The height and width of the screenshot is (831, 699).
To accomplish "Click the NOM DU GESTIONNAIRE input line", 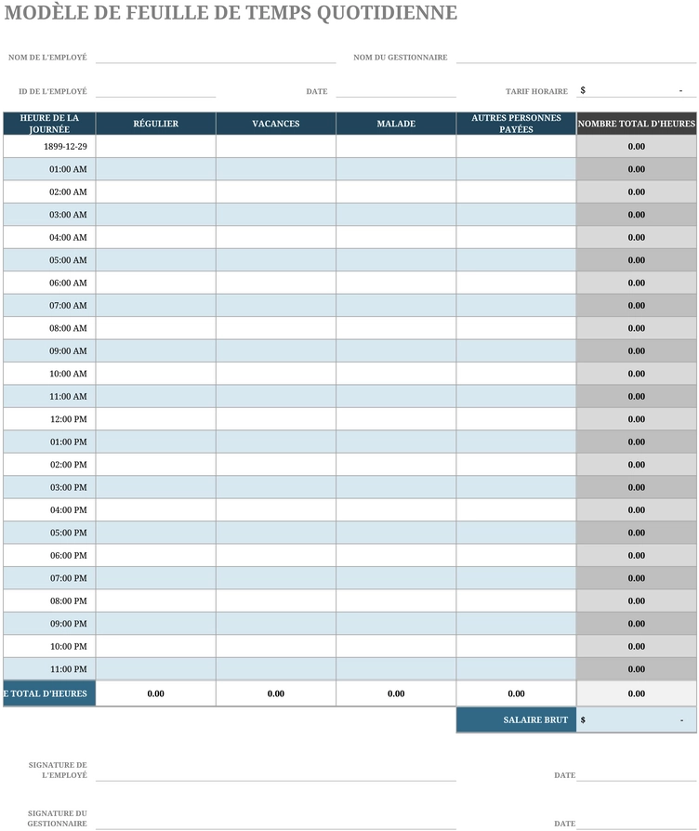I will [x=576, y=57].
